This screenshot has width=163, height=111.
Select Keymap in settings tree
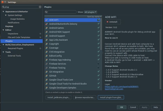9,26
